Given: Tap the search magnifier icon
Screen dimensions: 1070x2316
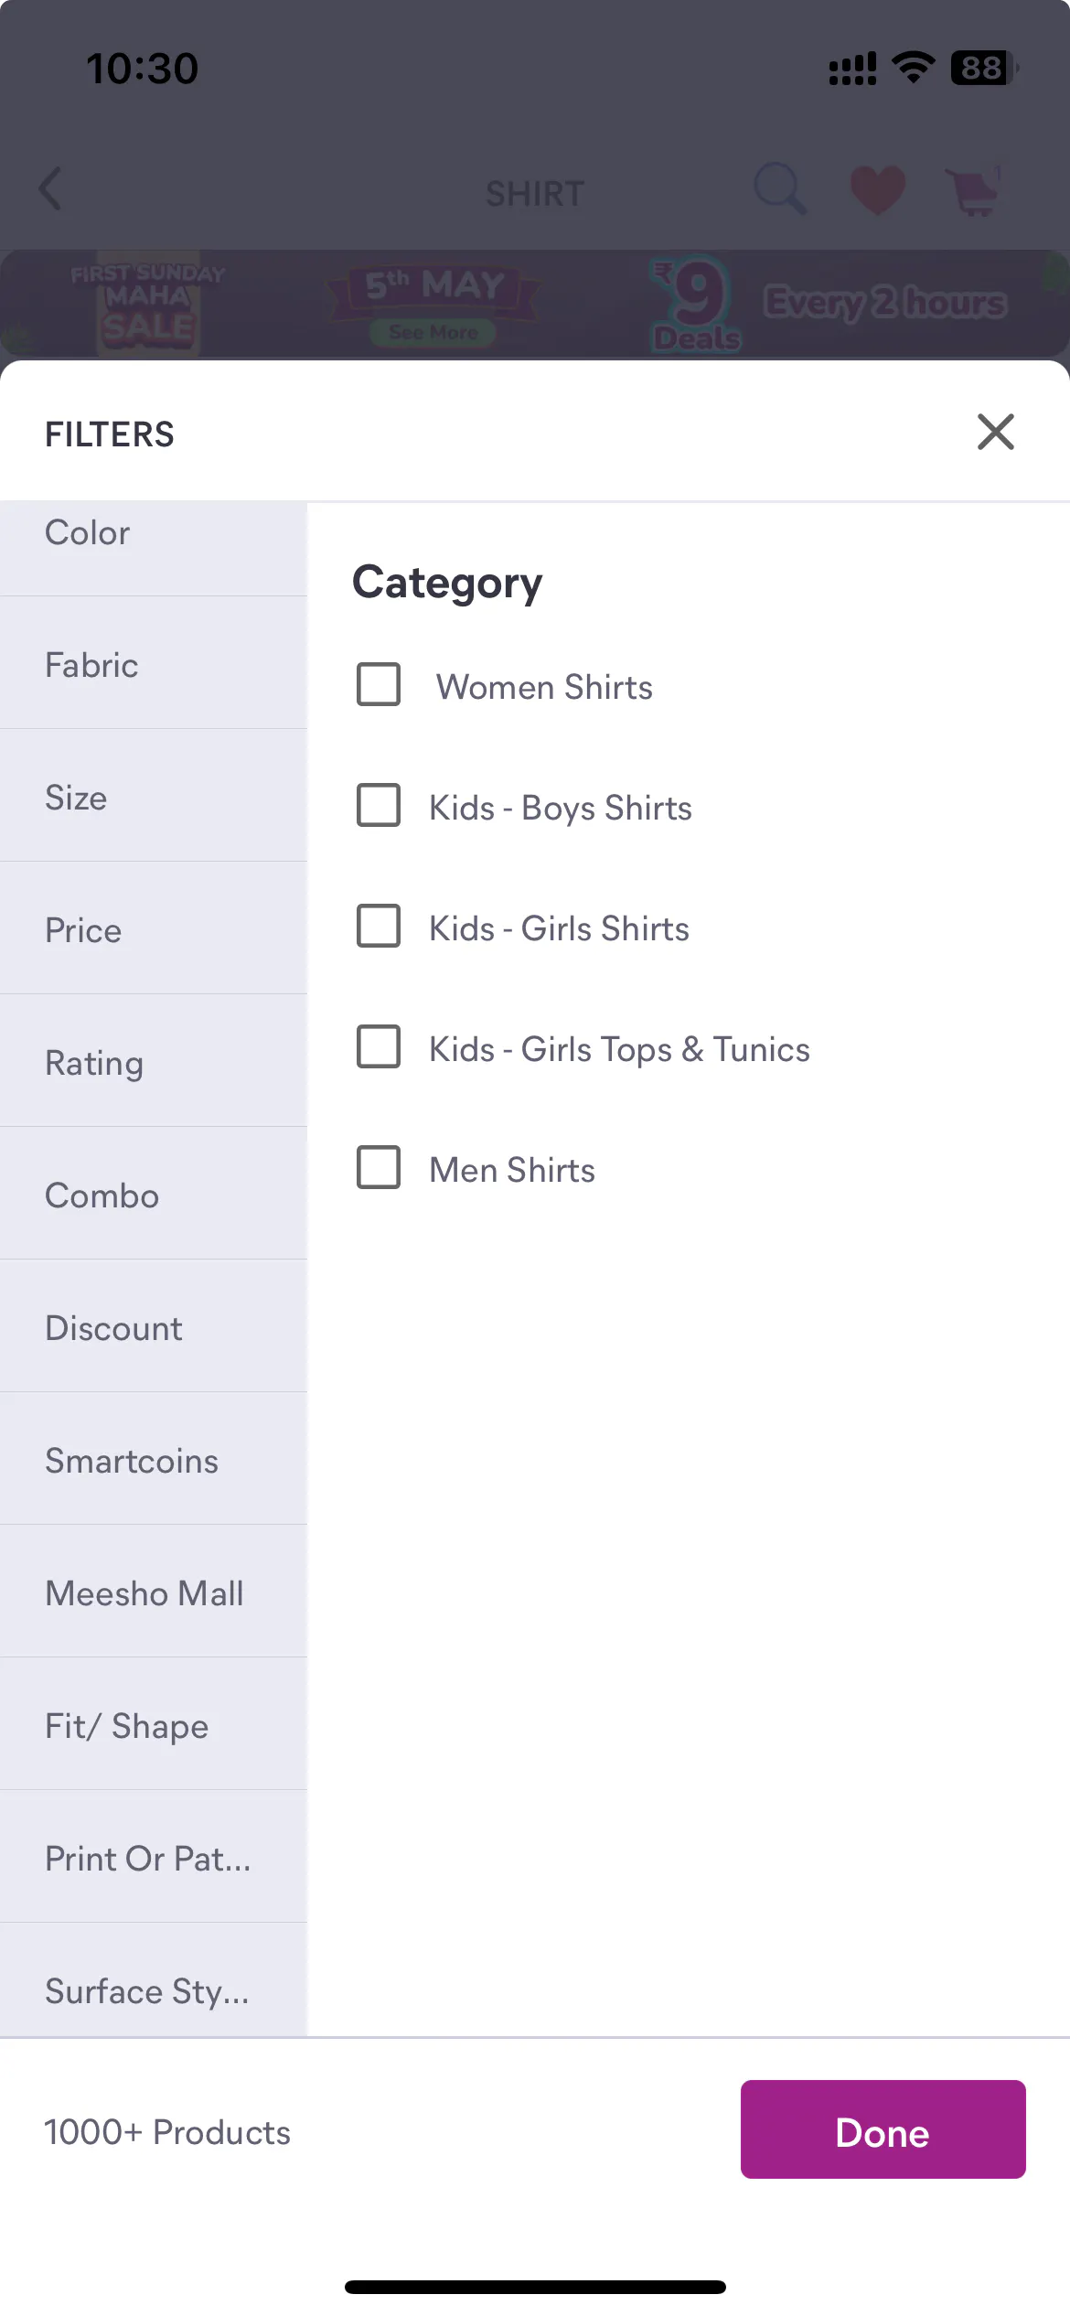Looking at the screenshot, I should pyautogui.click(x=779, y=189).
